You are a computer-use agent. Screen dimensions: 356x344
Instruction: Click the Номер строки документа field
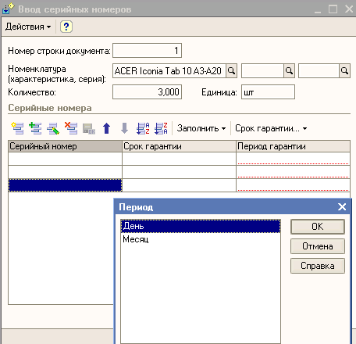tap(147, 50)
